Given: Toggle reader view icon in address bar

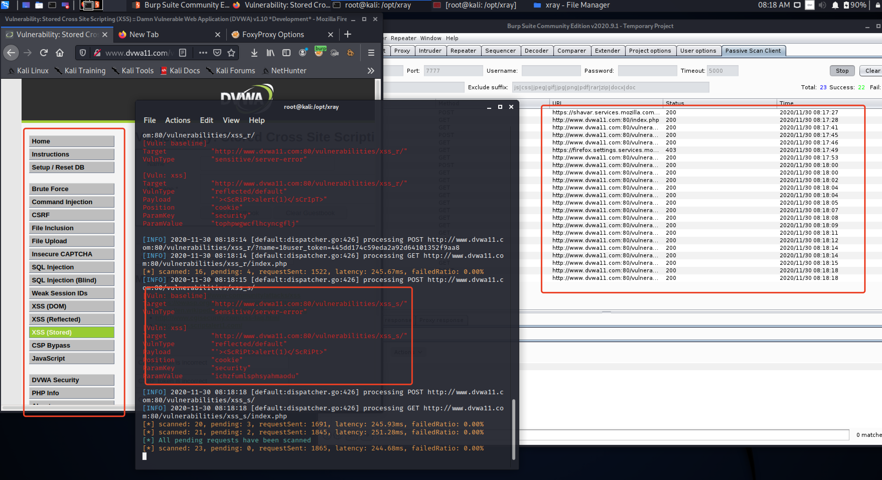Looking at the screenshot, I should 182,53.
